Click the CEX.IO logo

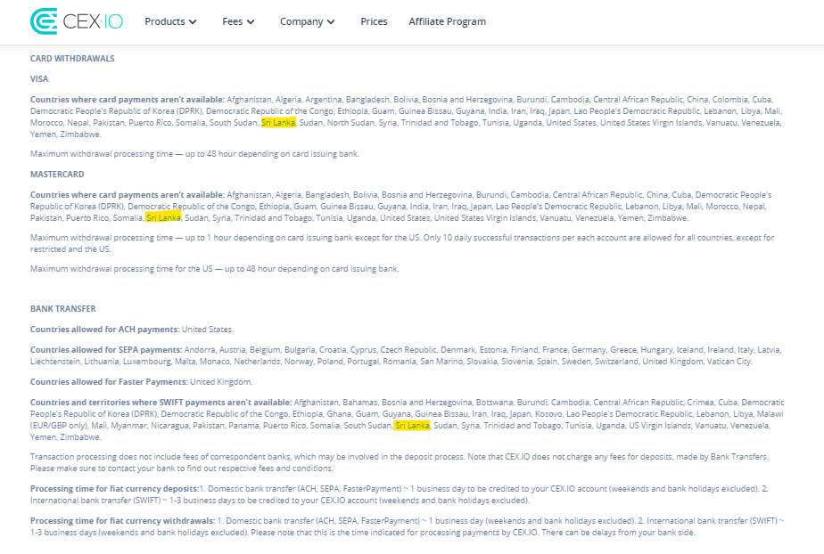point(77,21)
